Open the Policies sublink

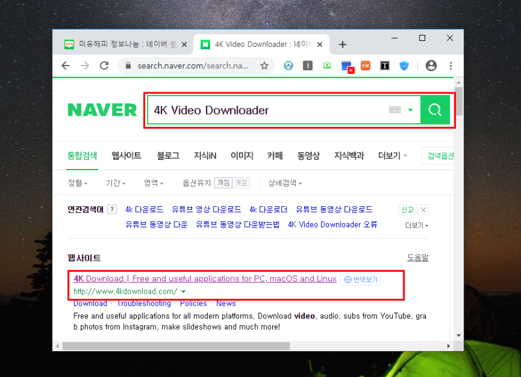193,304
